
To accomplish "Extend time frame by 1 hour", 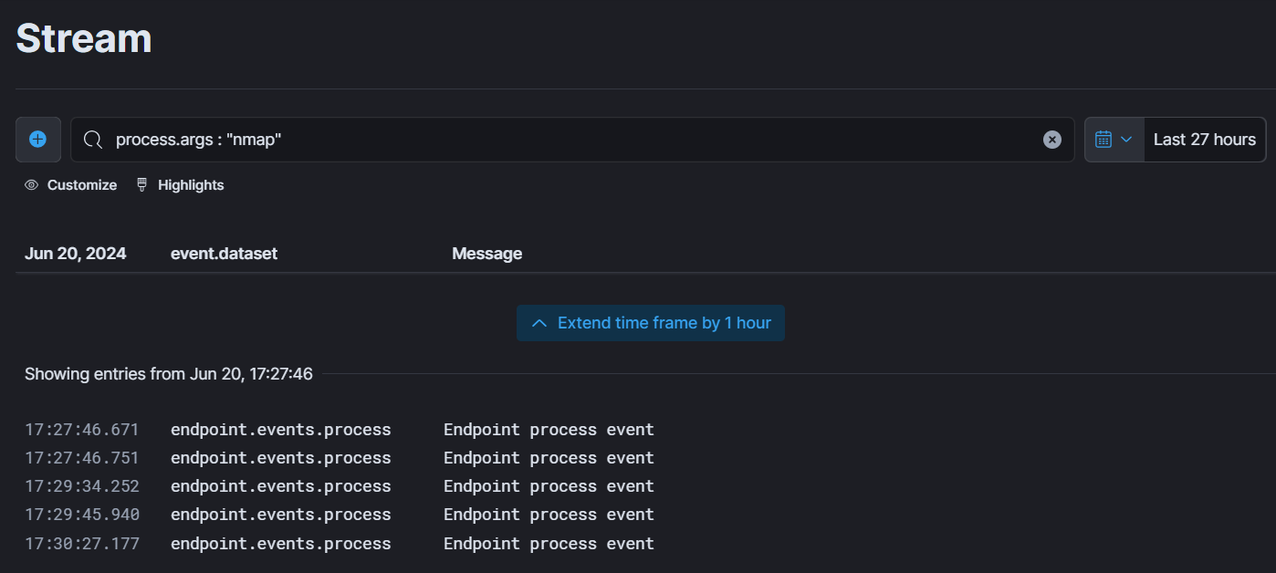I will 651,323.
